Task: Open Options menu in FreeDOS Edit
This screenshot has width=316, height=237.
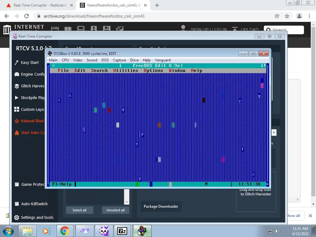Action: click(x=153, y=71)
